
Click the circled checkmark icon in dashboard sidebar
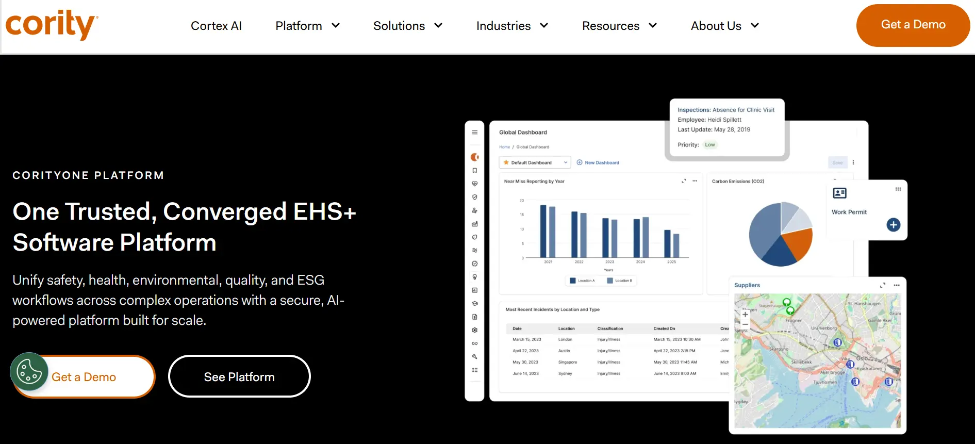point(475,264)
